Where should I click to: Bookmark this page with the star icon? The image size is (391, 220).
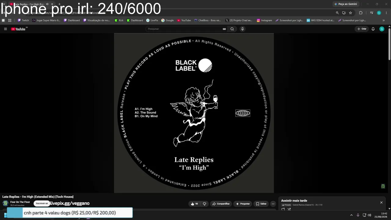pyautogui.click(x=350, y=13)
